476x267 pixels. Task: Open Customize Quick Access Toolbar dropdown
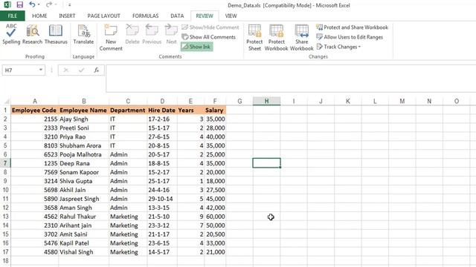tap(69, 5)
